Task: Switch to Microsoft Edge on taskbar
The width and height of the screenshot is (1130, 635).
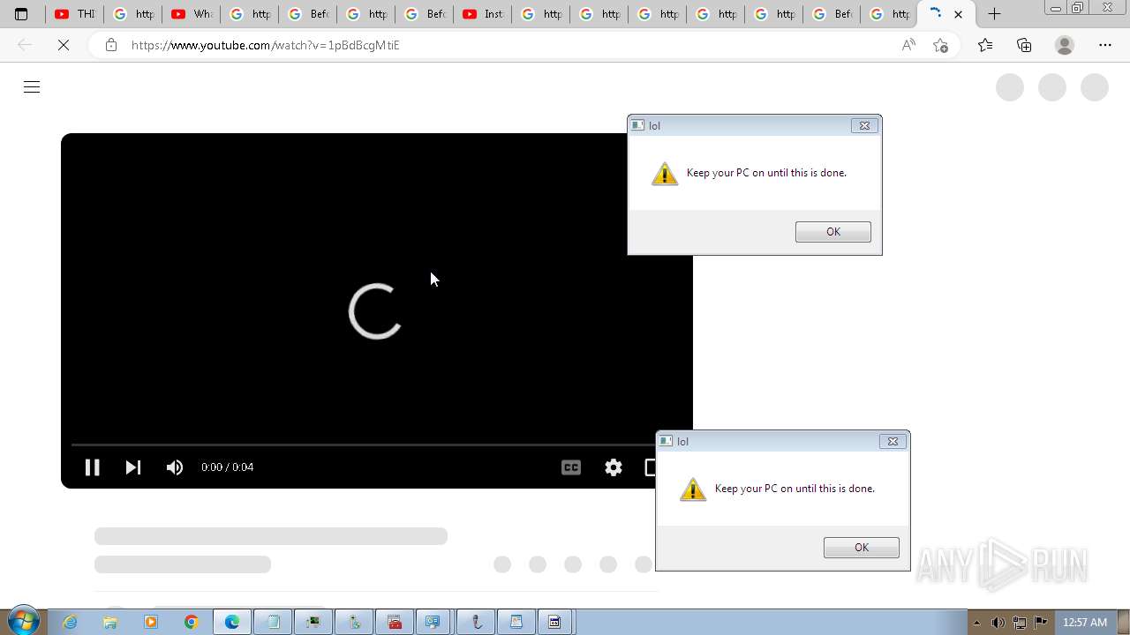Action: [x=232, y=622]
